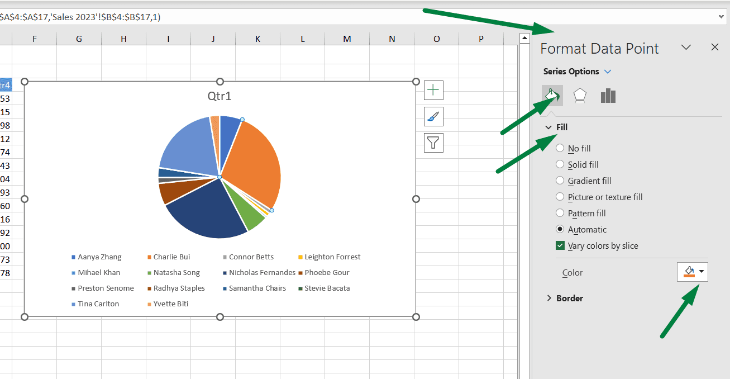The image size is (730, 379).
Task: Collapse the Fill section
Action: (x=548, y=127)
